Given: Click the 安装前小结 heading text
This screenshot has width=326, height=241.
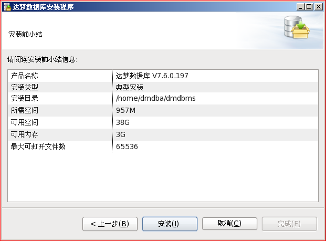Looking at the screenshot, I should (x=25, y=34).
